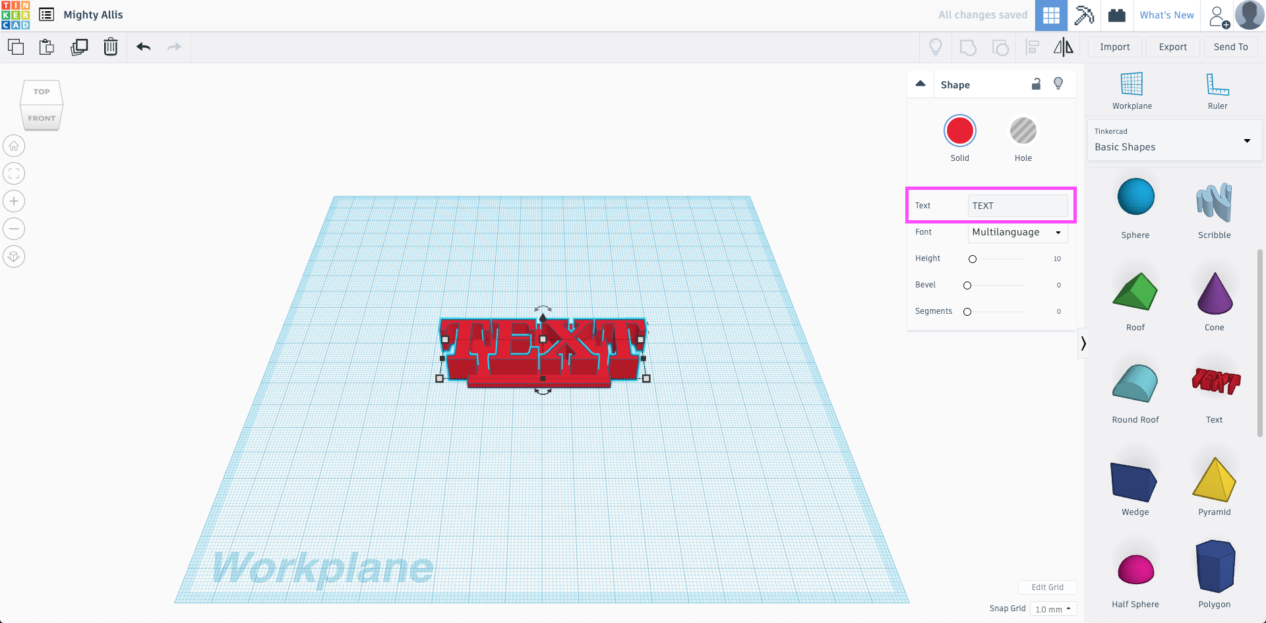1266x623 pixels.
Task: Open the Basic Shapes category dropdown
Action: 1246,140
